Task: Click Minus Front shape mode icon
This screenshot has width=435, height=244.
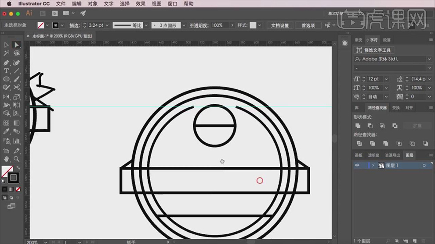Action: tap(370, 126)
